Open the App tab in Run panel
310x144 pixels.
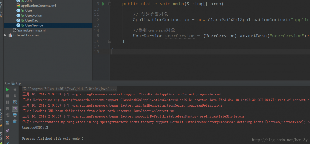18,83
